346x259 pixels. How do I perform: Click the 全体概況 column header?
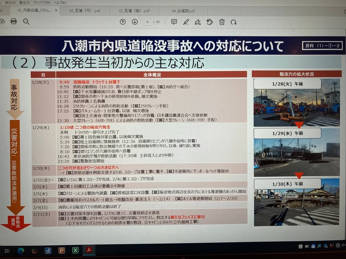point(152,75)
